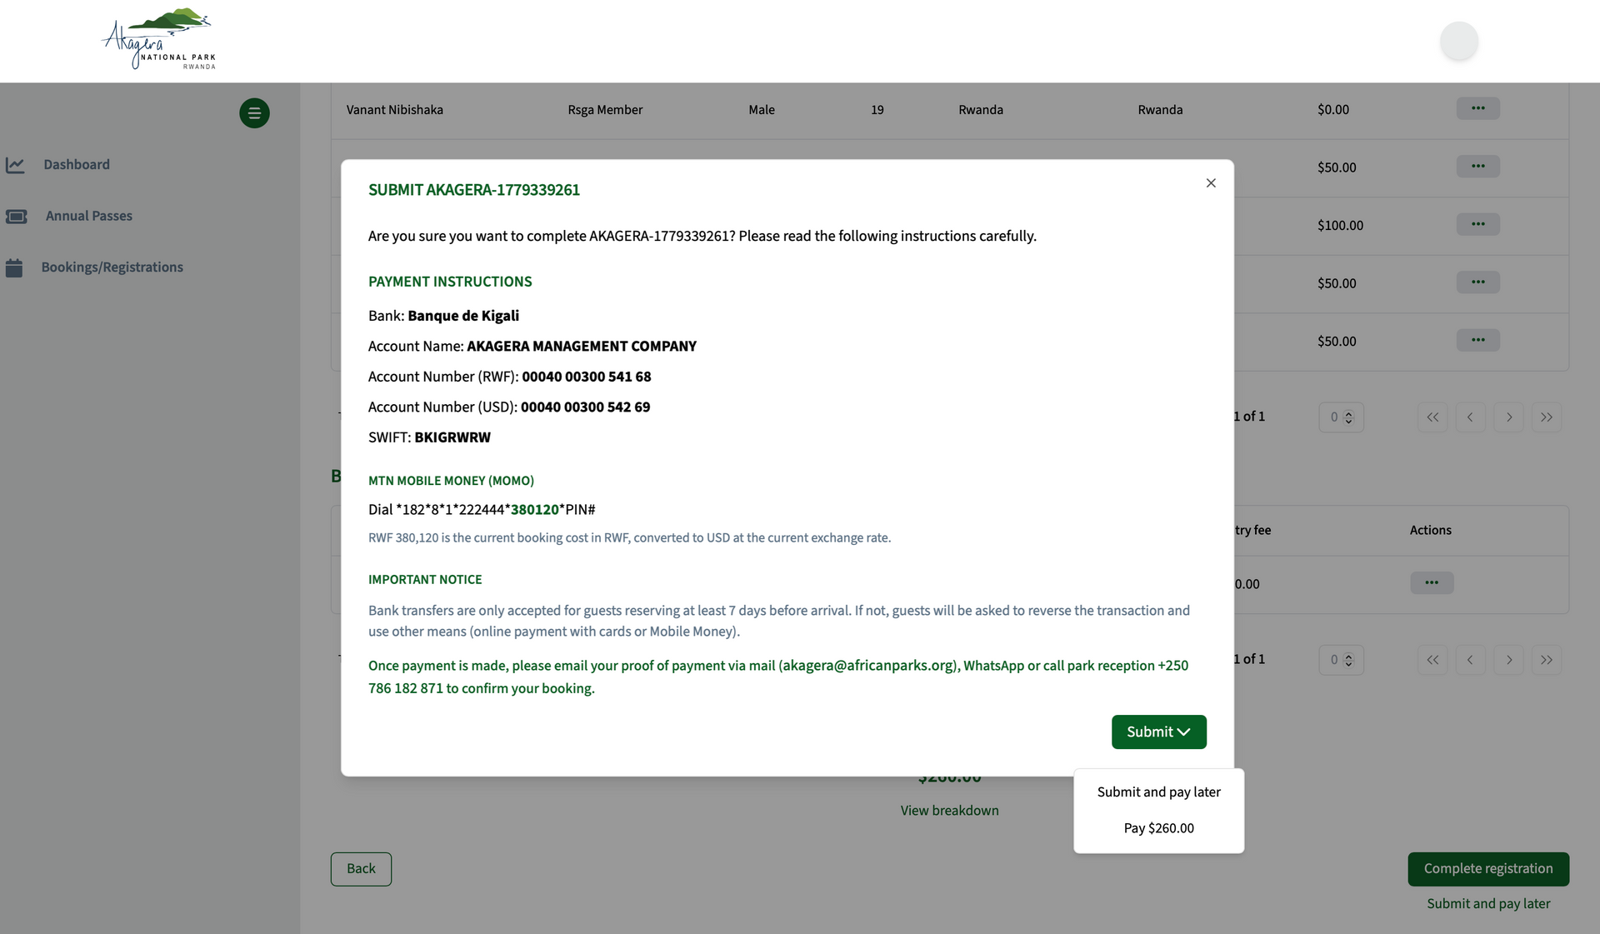Click Complete registration button

click(1488, 869)
